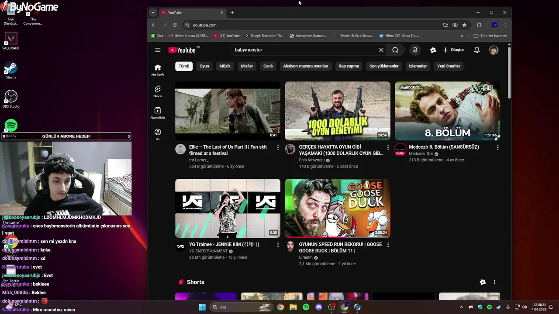Open the Elraenn channel link
This screenshot has width=559, height=314.
[306, 258]
